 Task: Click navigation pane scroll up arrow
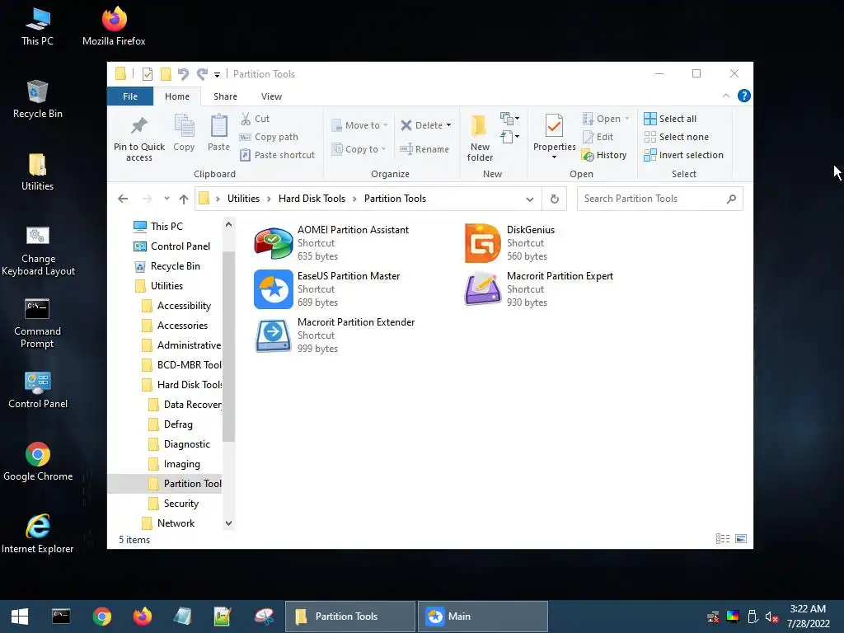[229, 224]
